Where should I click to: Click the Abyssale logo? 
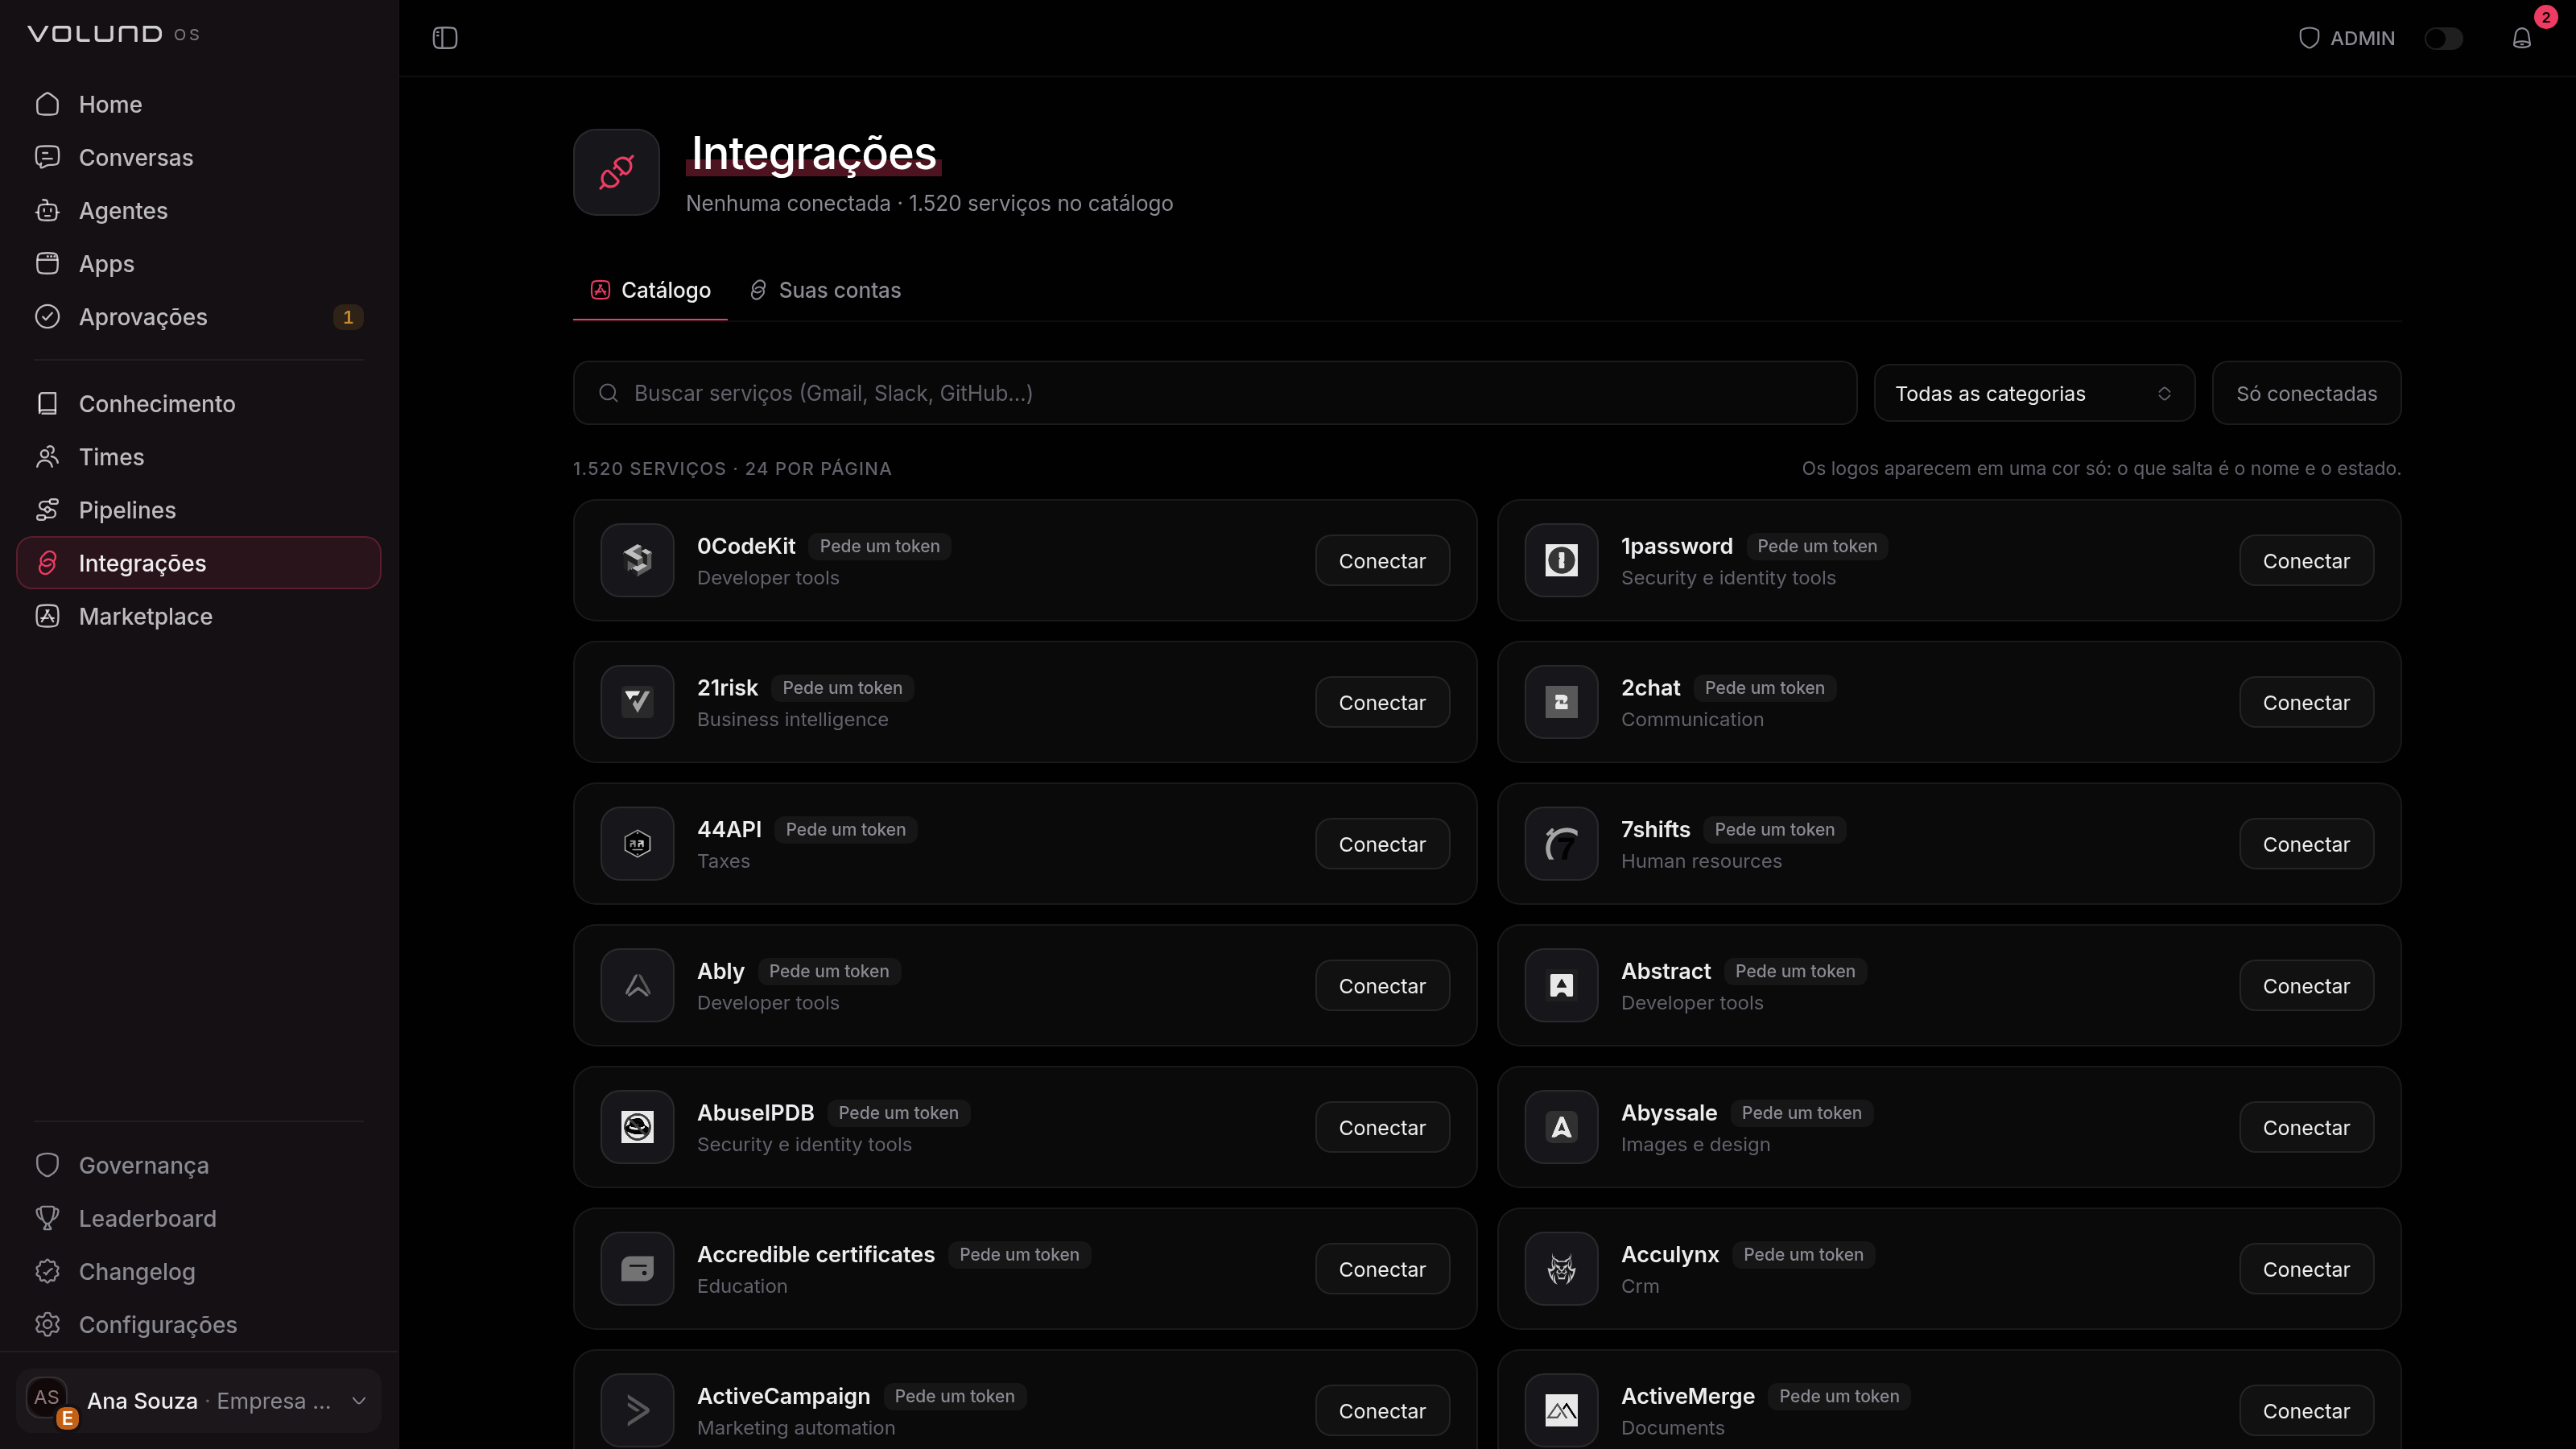pos(1561,1127)
